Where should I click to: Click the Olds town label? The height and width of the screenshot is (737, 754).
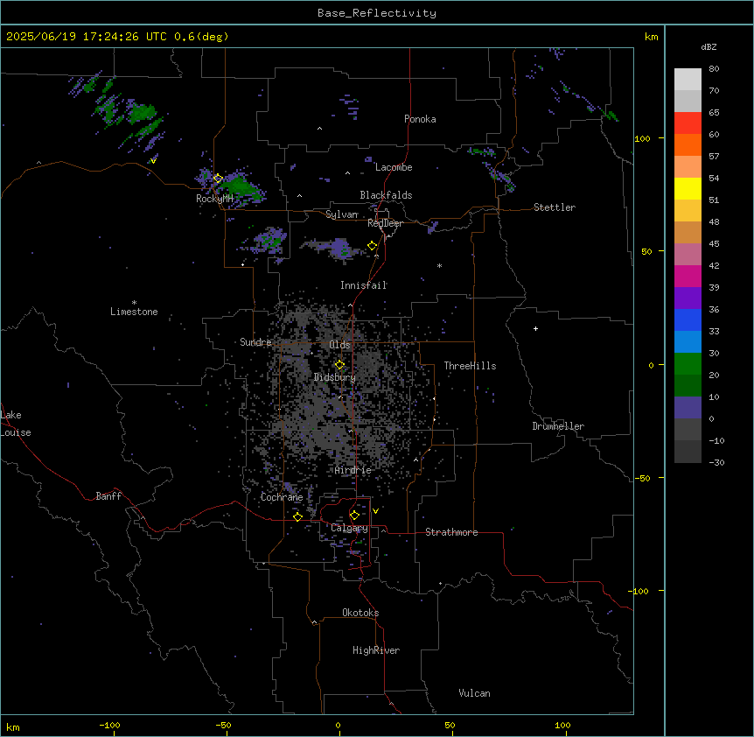click(339, 345)
